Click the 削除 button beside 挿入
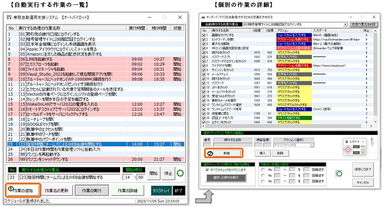 pyautogui.click(x=280, y=153)
